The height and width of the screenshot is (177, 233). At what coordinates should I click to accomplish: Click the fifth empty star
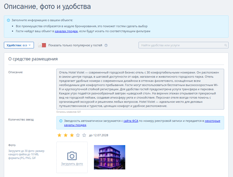(84, 135)
